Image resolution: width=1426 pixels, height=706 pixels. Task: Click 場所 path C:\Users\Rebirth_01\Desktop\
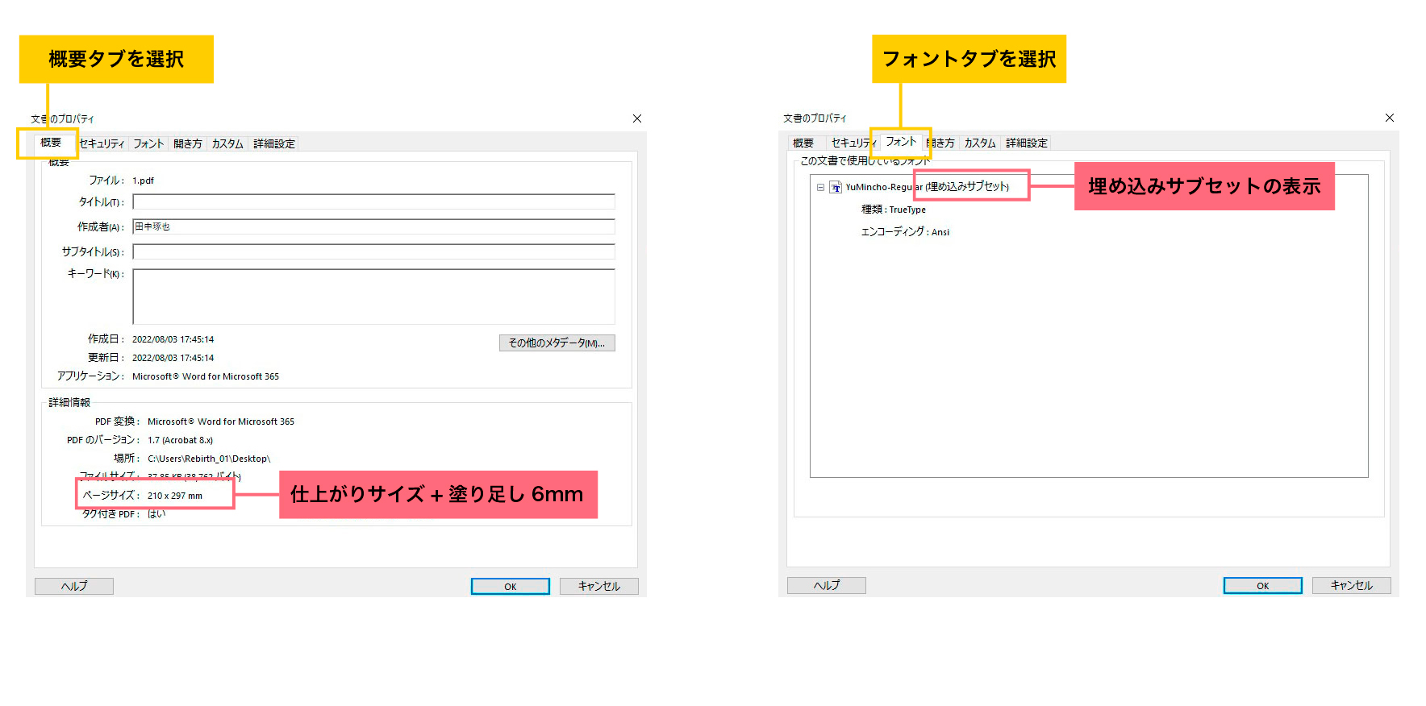(209, 459)
